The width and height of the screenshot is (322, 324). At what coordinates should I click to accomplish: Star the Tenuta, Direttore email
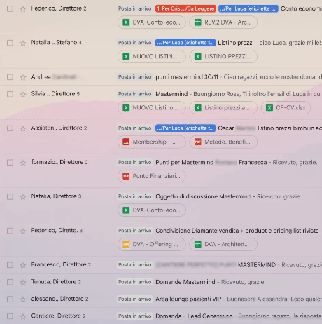coord(23,283)
